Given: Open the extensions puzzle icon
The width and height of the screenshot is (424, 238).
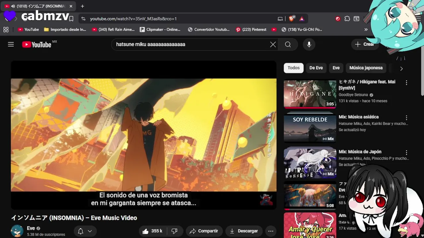Looking at the screenshot, I should point(347,19).
